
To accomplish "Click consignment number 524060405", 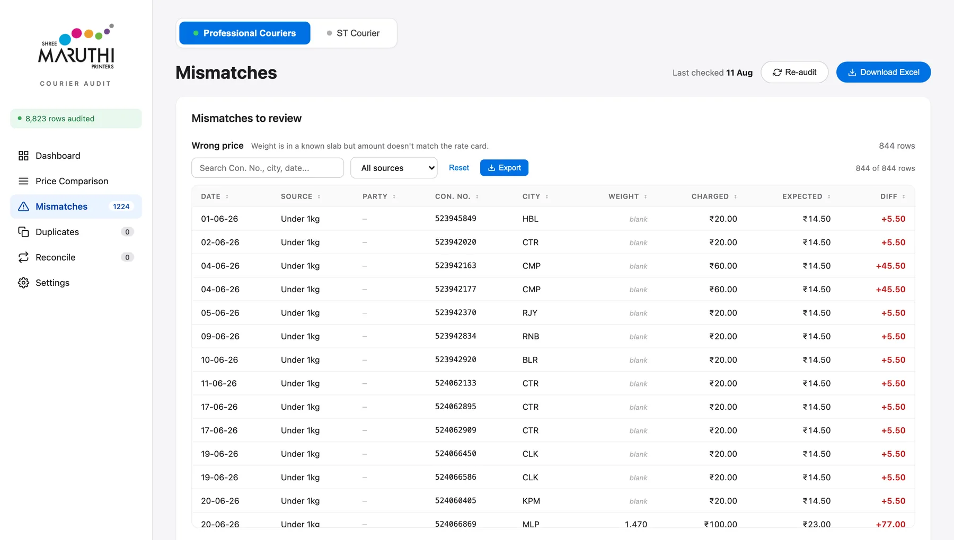I will coord(456,501).
